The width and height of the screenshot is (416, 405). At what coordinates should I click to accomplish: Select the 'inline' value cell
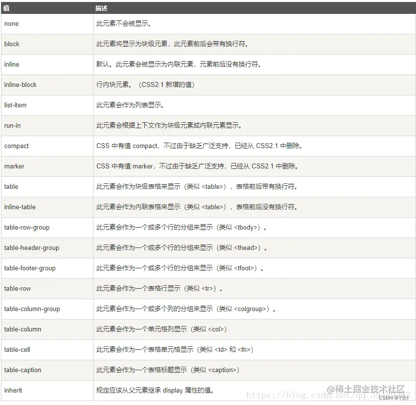(x=47, y=65)
